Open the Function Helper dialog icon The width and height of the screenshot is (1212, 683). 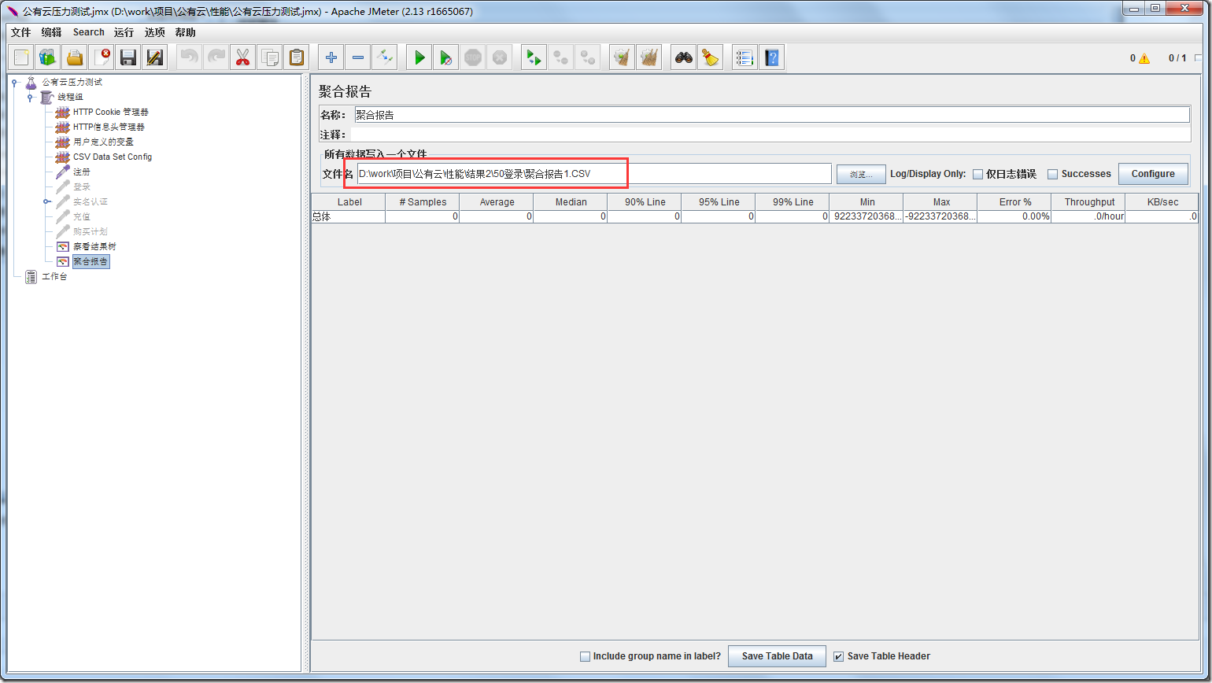click(745, 57)
